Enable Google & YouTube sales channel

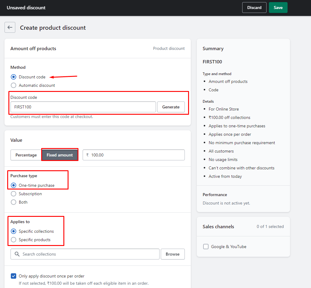point(206,247)
